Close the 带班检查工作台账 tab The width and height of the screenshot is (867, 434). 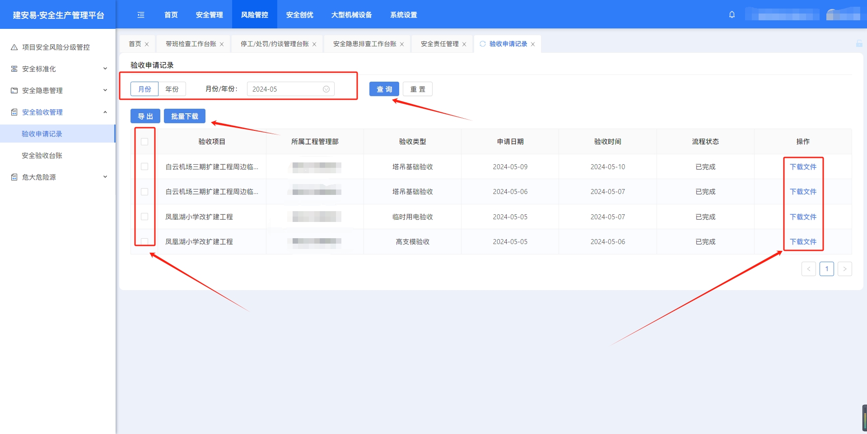(222, 44)
